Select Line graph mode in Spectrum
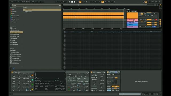Image resolution: width=171 pixels, height=96 pixels. pyautogui.click(x=114, y=86)
